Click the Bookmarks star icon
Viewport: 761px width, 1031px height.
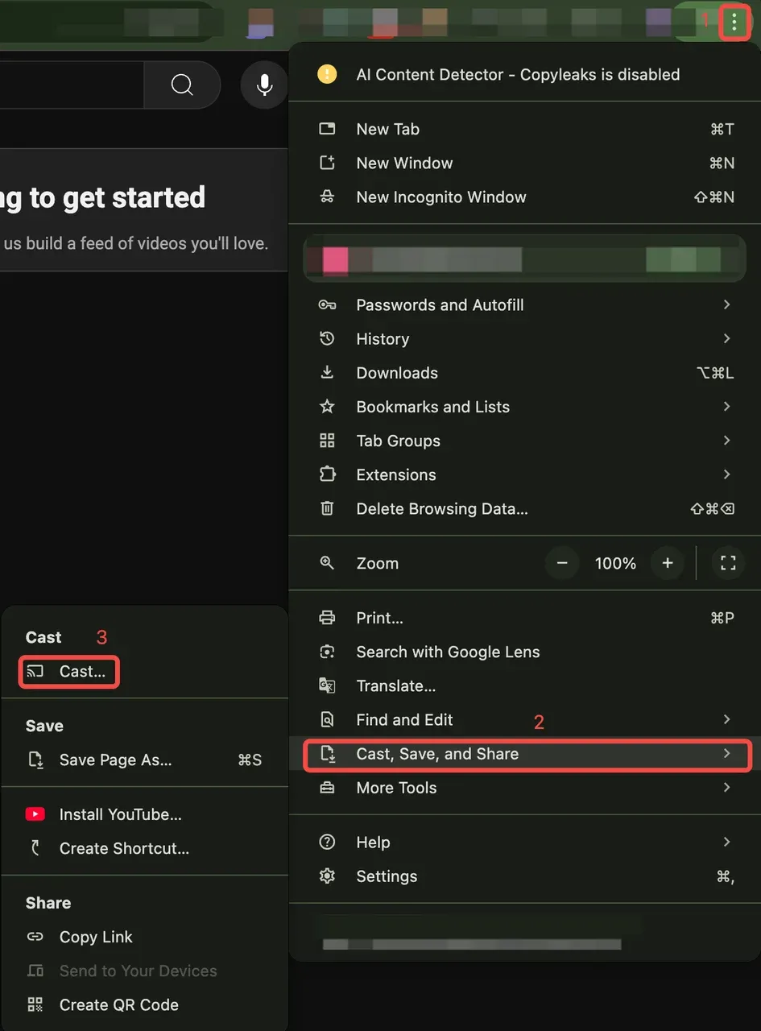[x=327, y=406]
